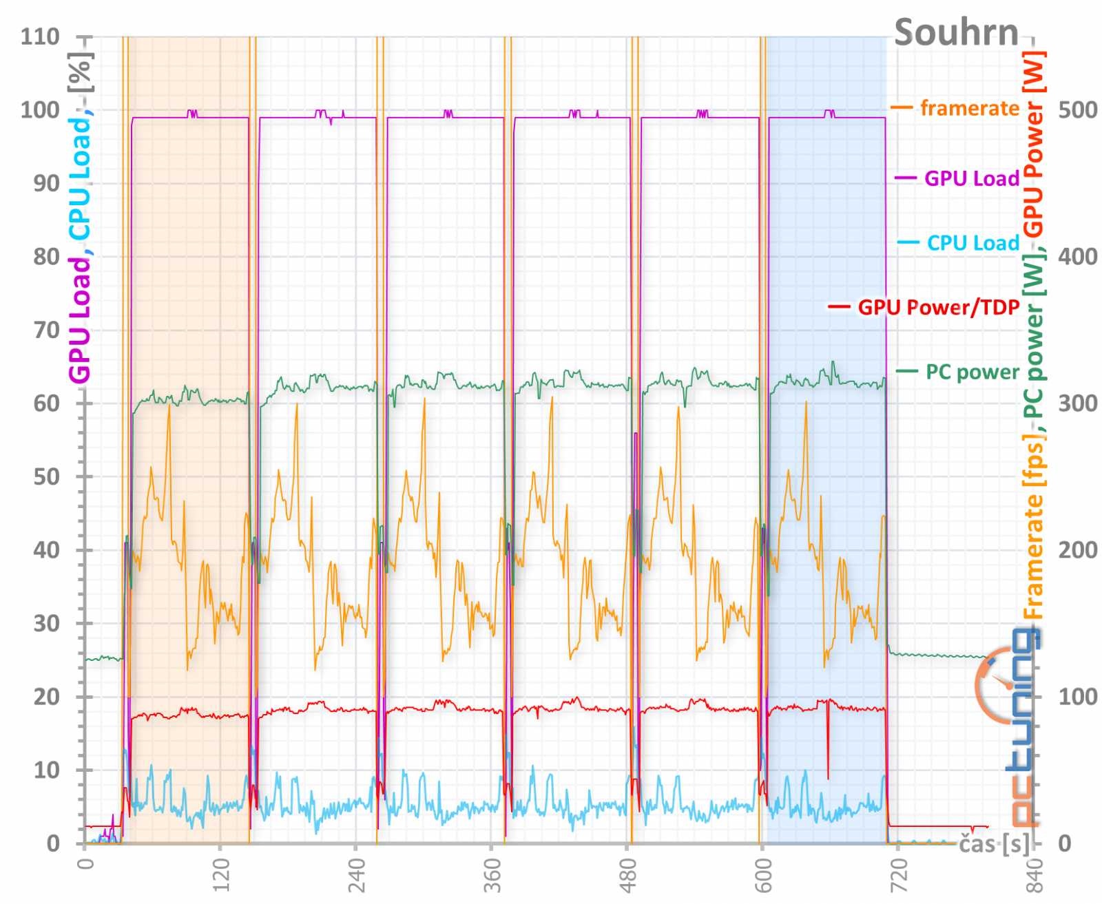The image size is (1102, 904).
Task: Click the 'GPU Power/TDP' legend label
Action: [x=938, y=307]
